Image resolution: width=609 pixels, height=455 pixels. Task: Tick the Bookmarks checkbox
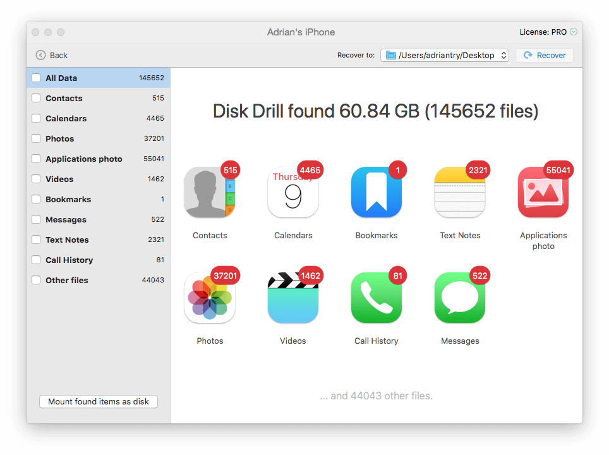pos(36,199)
